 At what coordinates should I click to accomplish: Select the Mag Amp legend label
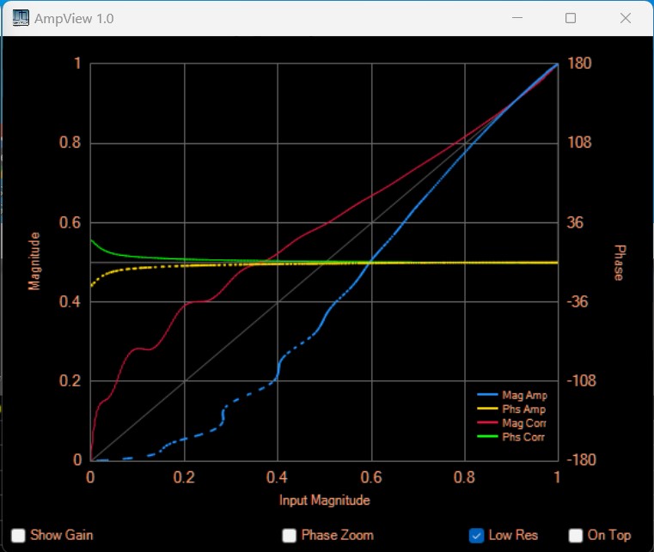(524, 396)
